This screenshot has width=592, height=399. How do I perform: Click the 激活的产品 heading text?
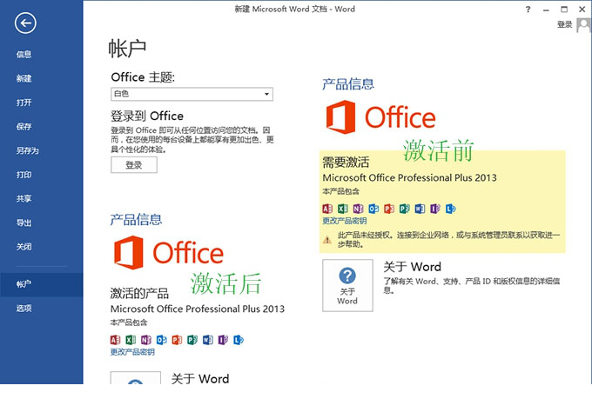[x=139, y=294]
